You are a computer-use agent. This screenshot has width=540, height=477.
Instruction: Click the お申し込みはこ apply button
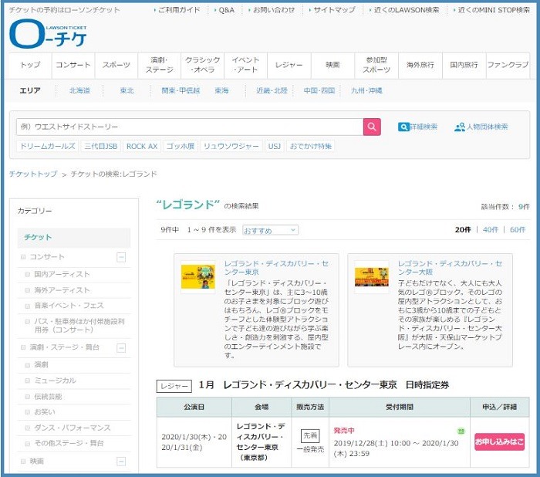[499, 441]
